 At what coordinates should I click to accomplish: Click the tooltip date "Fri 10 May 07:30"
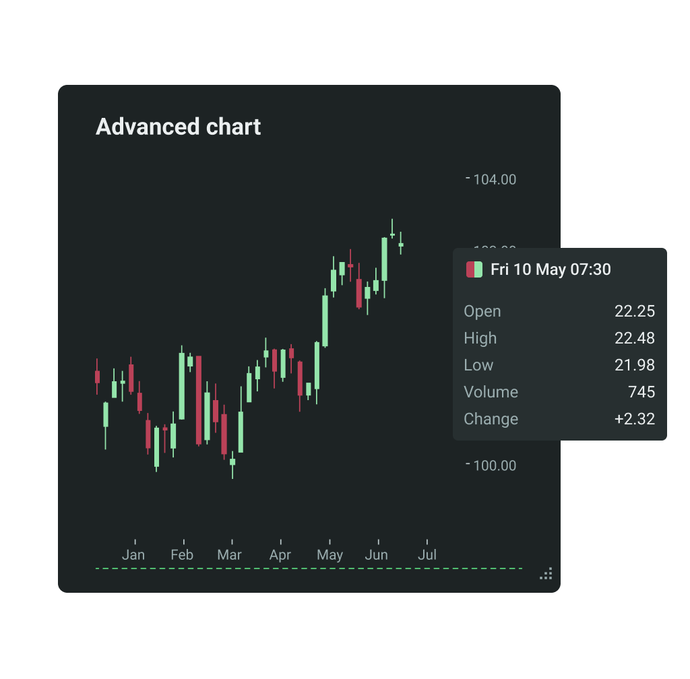(551, 269)
